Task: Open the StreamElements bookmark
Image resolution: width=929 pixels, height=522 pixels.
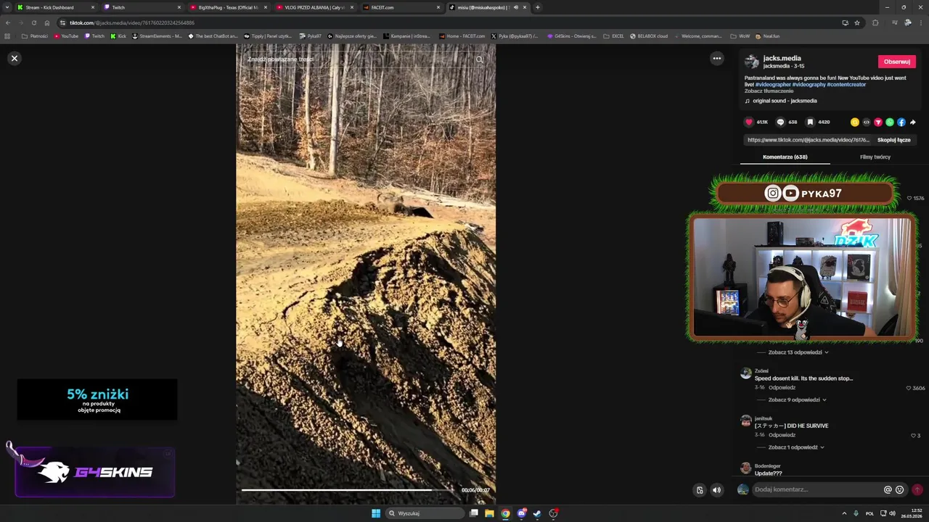Action: (x=157, y=36)
